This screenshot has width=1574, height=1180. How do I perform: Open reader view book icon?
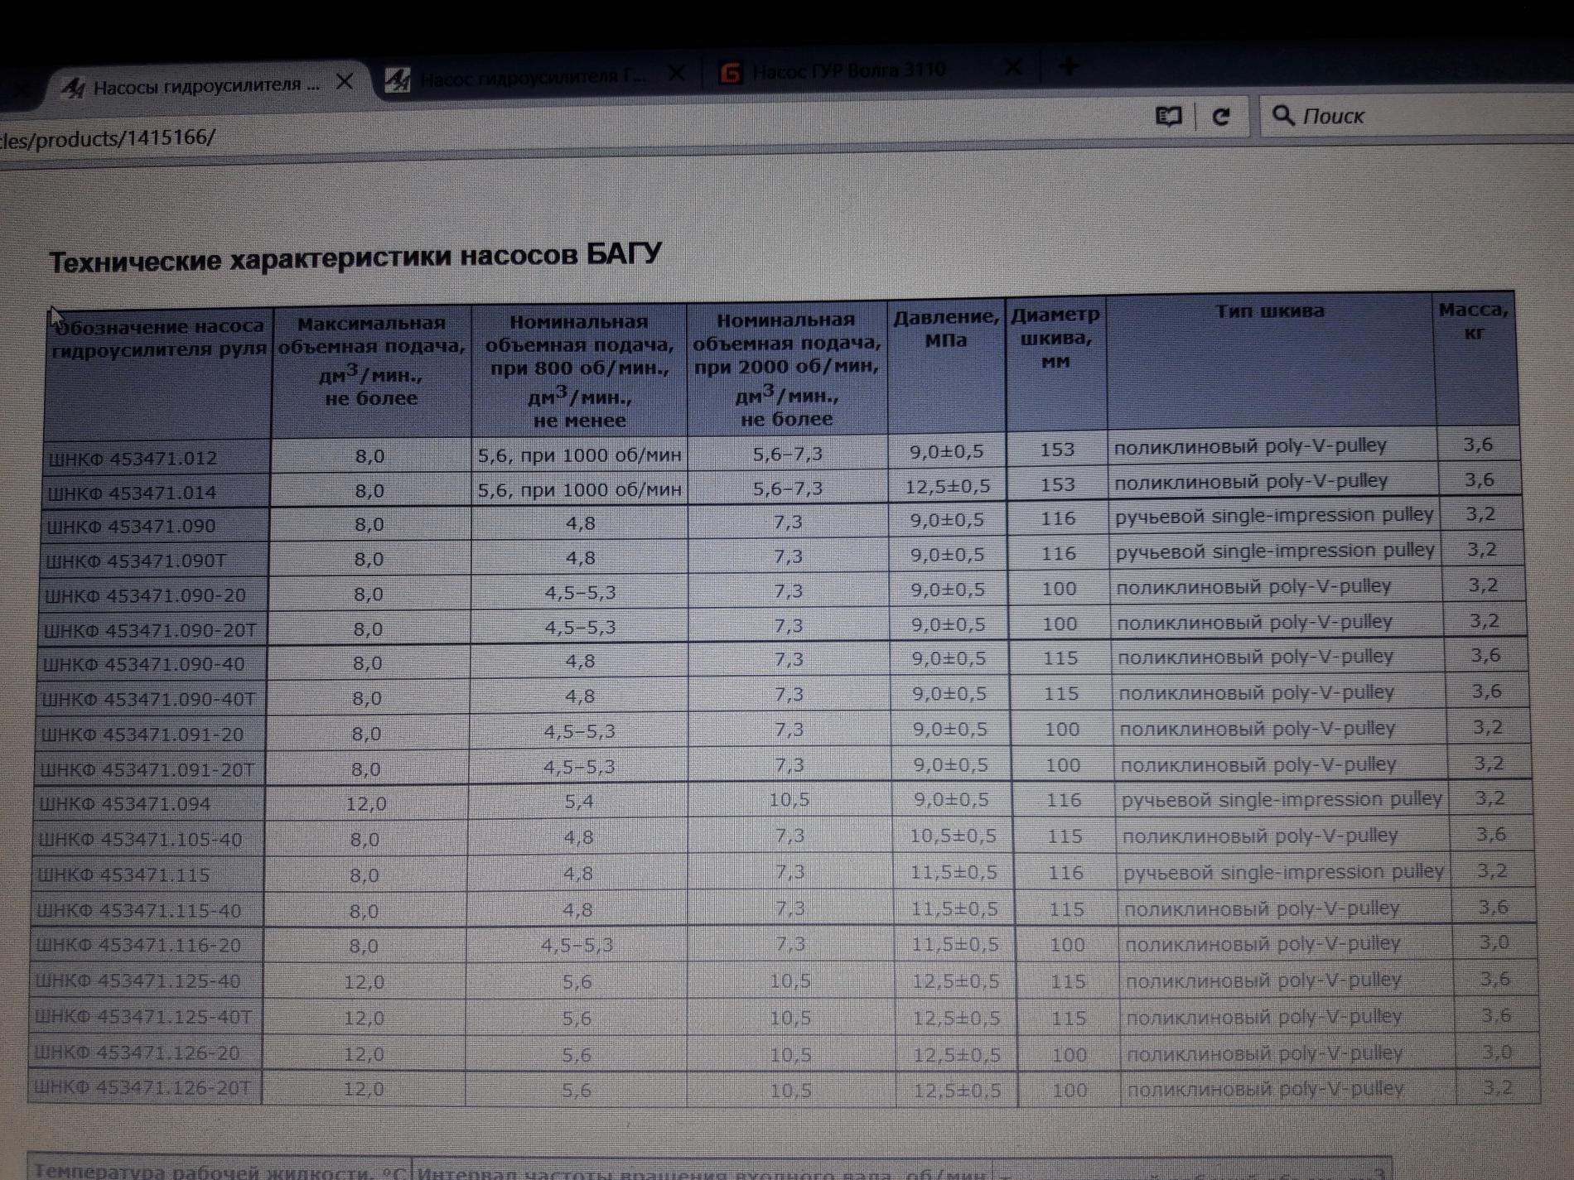pyautogui.click(x=1168, y=116)
